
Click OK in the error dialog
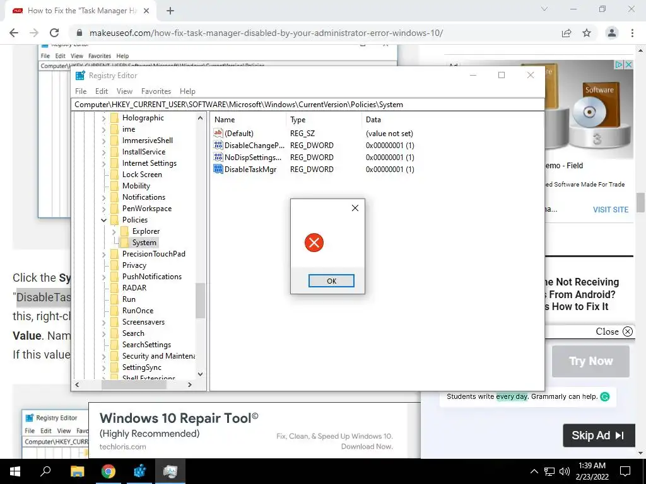coord(331,280)
